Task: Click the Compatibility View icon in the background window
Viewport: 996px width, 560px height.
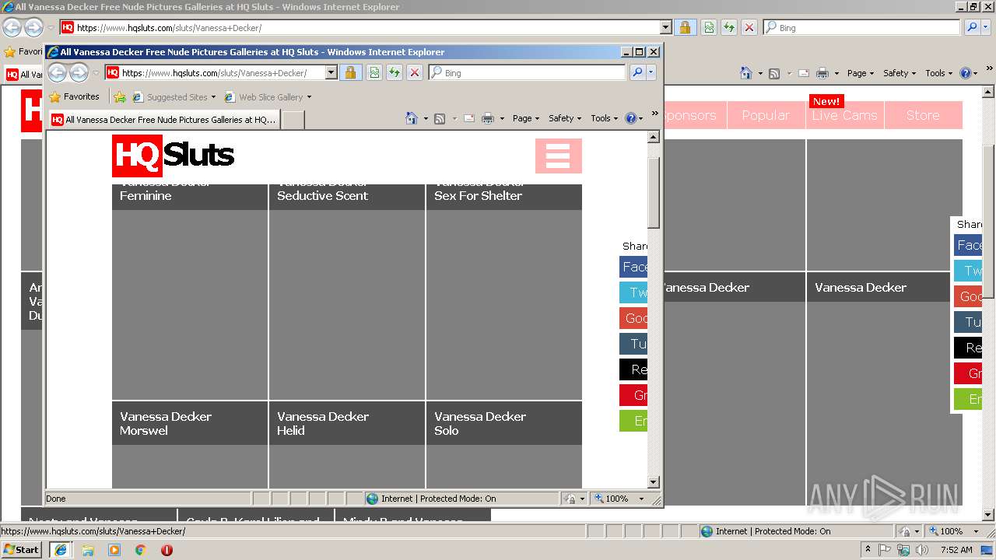Action: (709, 27)
